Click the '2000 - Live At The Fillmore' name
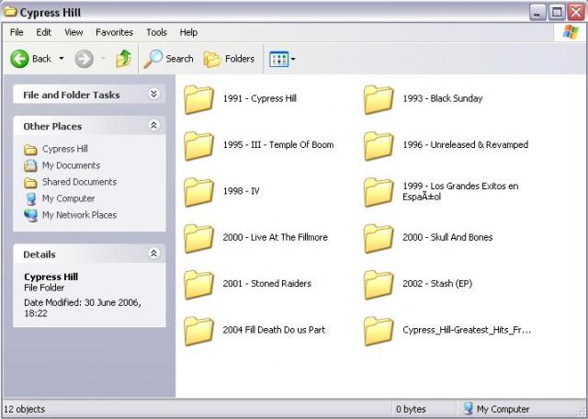 pos(276,237)
